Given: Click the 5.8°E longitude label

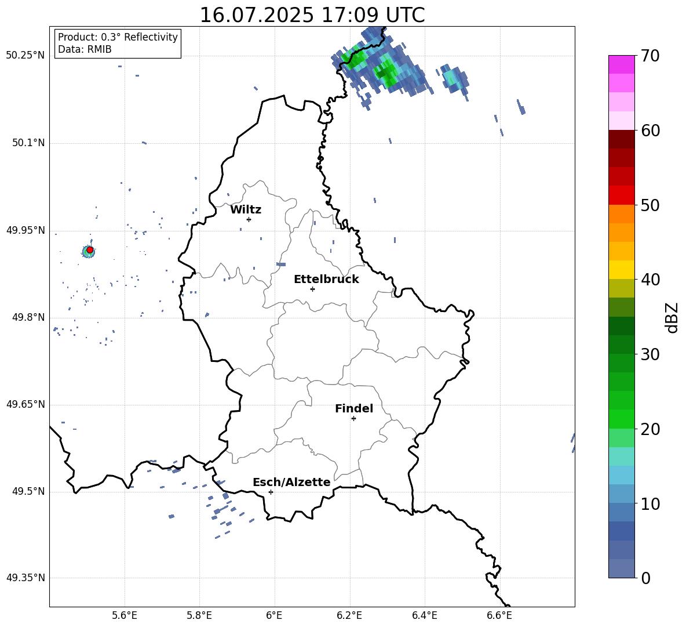Looking at the screenshot, I should pos(199,615).
